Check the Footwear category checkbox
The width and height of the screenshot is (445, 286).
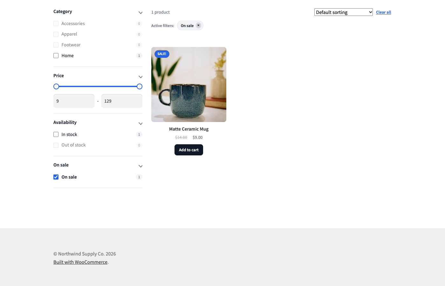pos(56,45)
